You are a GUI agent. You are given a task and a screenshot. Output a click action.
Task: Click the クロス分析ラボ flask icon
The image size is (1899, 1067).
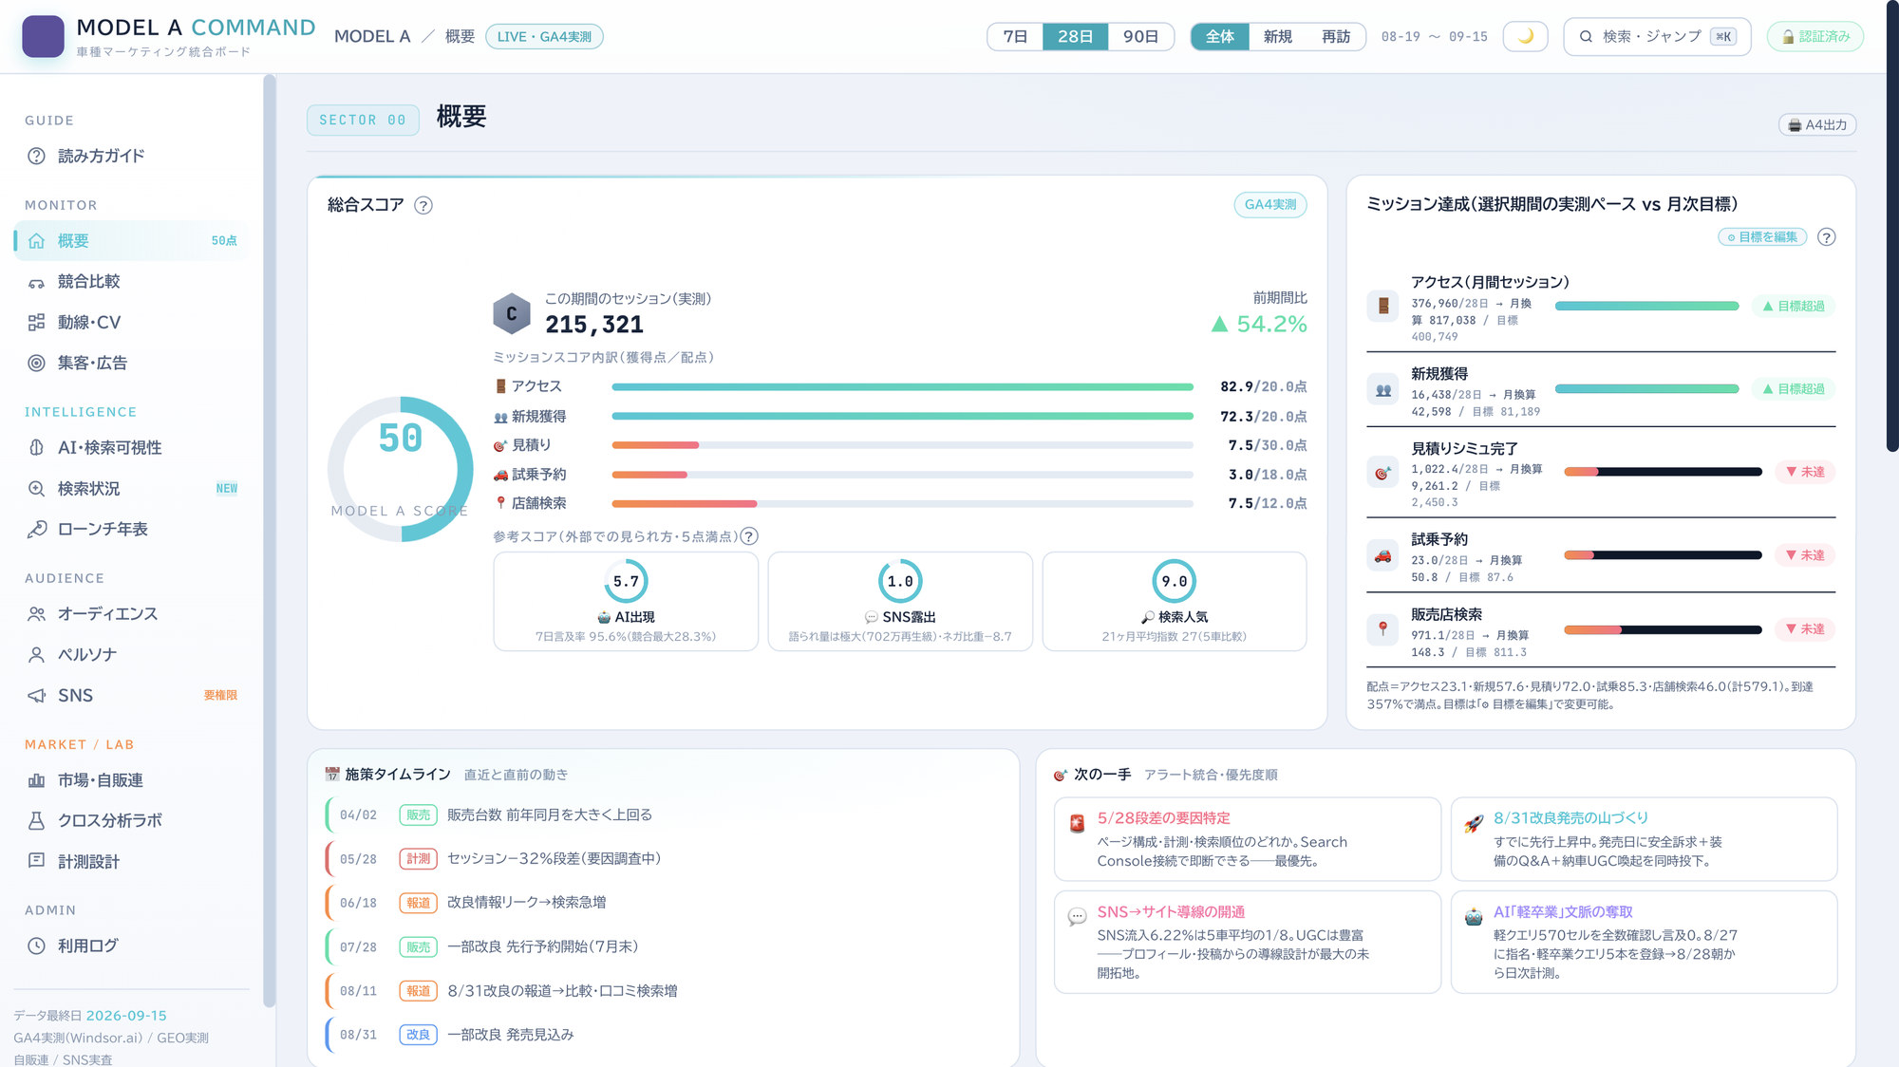36,820
